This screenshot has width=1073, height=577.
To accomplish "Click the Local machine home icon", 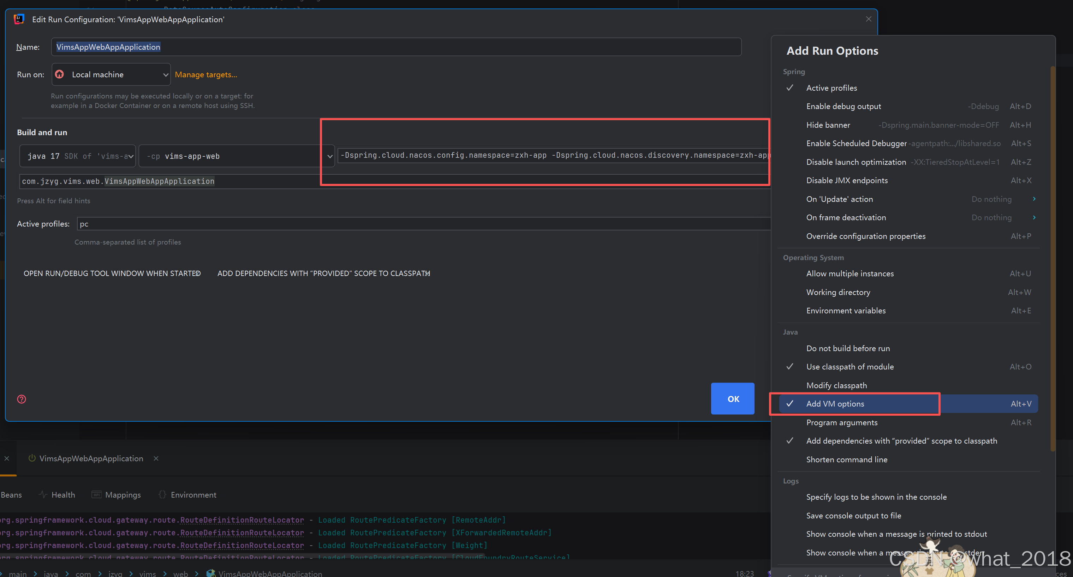I will tap(60, 74).
